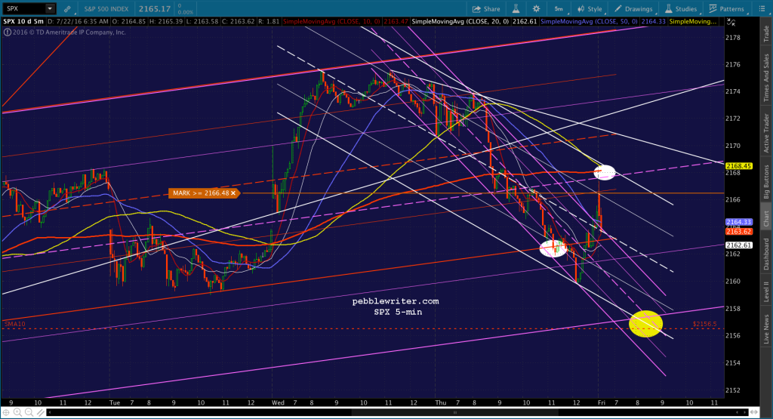Click the 2164.33 blue price label
Viewport: 773px width, 419px height.
pos(739,222)
